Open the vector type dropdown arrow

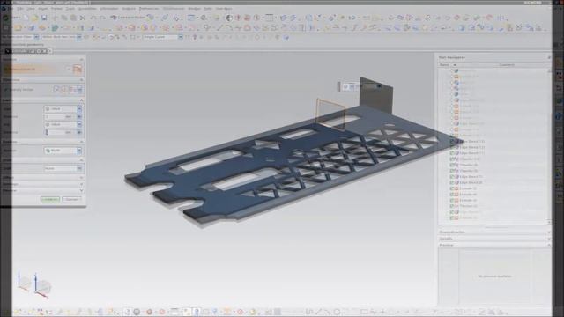tap(80, 89)
